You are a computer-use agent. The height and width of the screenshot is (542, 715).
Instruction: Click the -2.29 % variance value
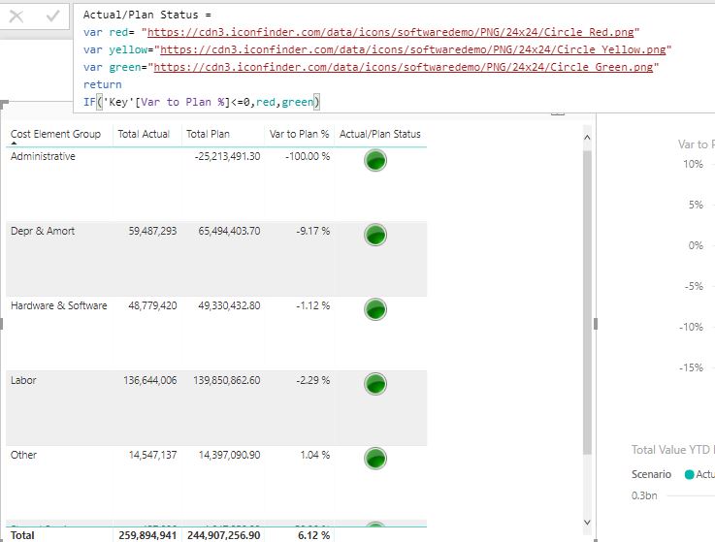(x=312, y=380)
